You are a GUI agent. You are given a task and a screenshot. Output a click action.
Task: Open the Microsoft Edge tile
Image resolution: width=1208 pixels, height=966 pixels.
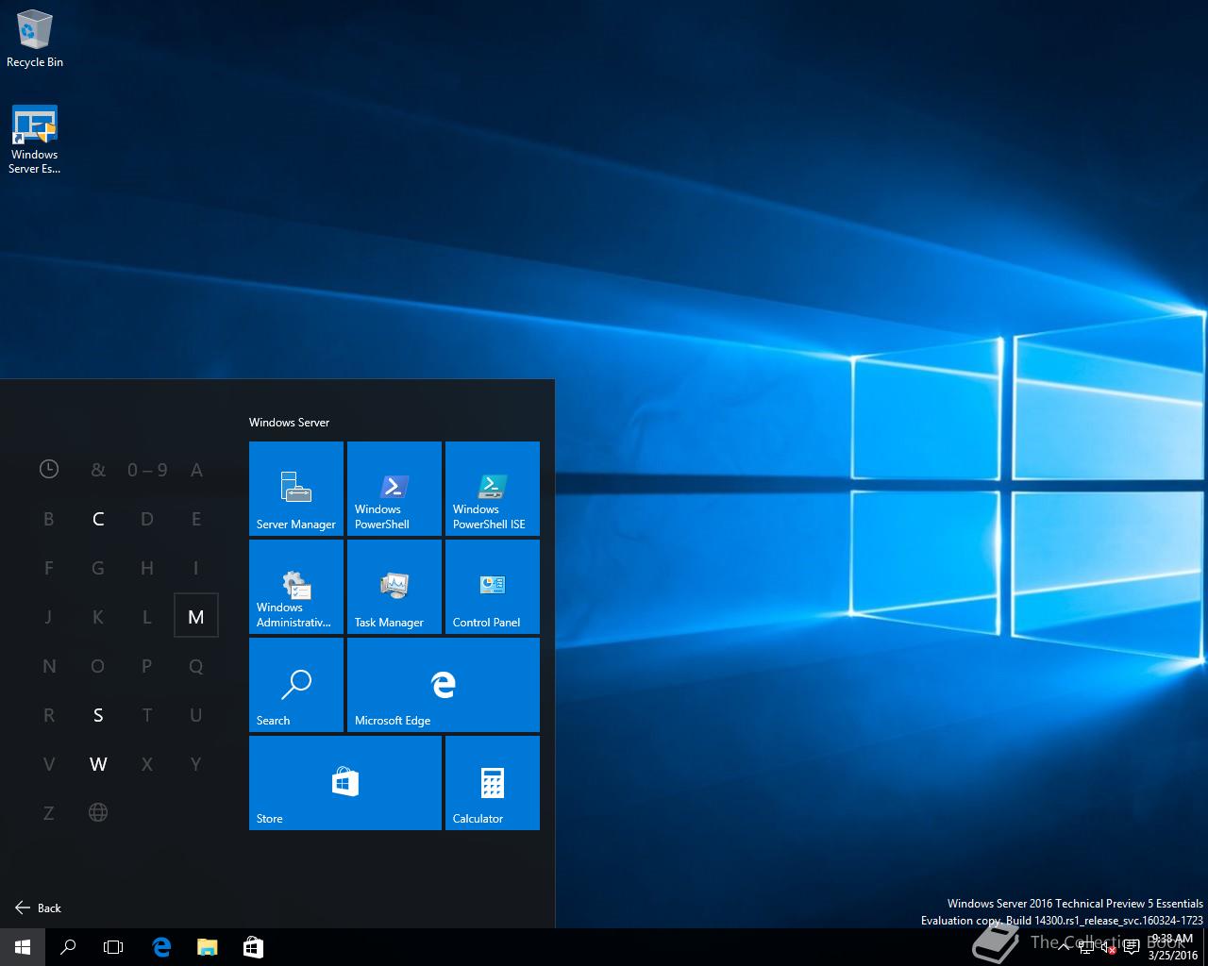(444, 685)
